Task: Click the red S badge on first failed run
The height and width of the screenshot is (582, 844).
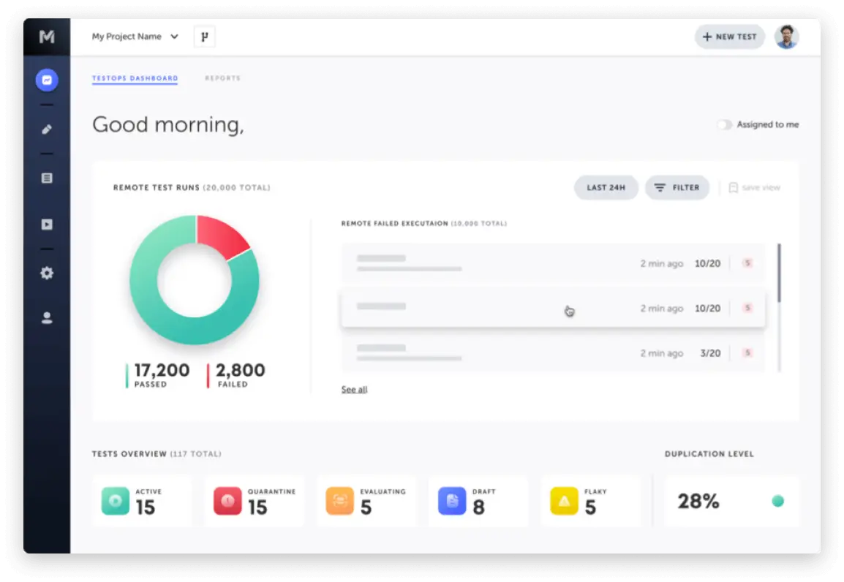Action: click(x=747, y=263)
